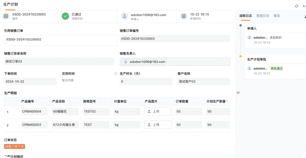Click the clock icon beside 生产时长
Image resolution: width=306 pixels, height=158 pixels.
[x=116, y=73]
